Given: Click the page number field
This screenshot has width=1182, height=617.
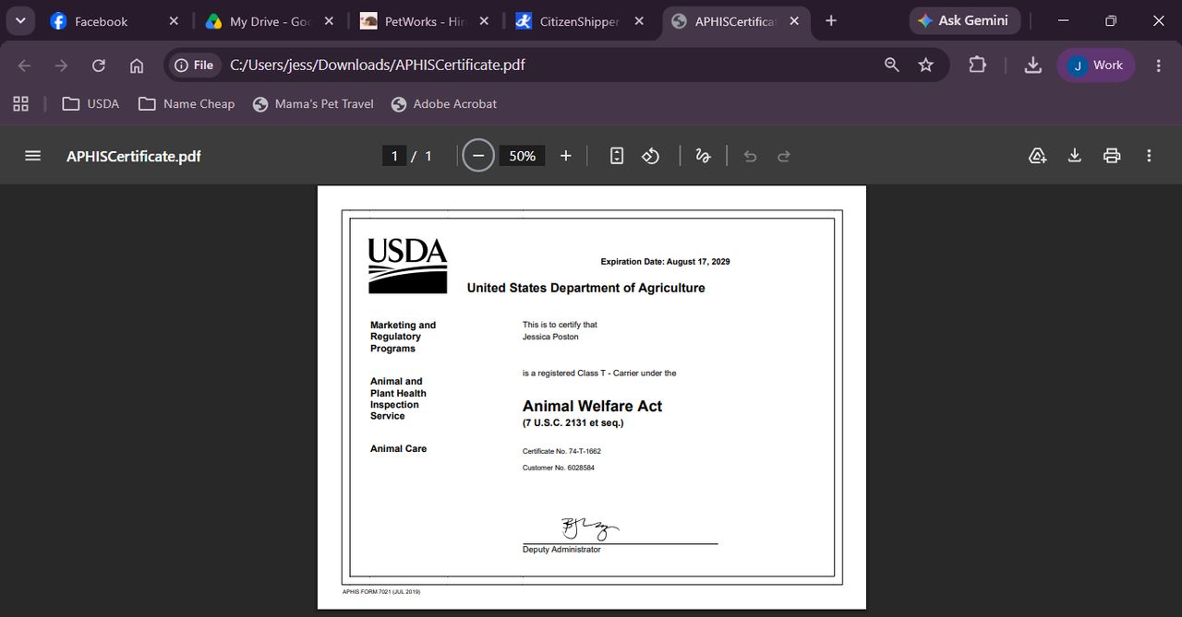Looking at the screenshot, I should 394,156.
